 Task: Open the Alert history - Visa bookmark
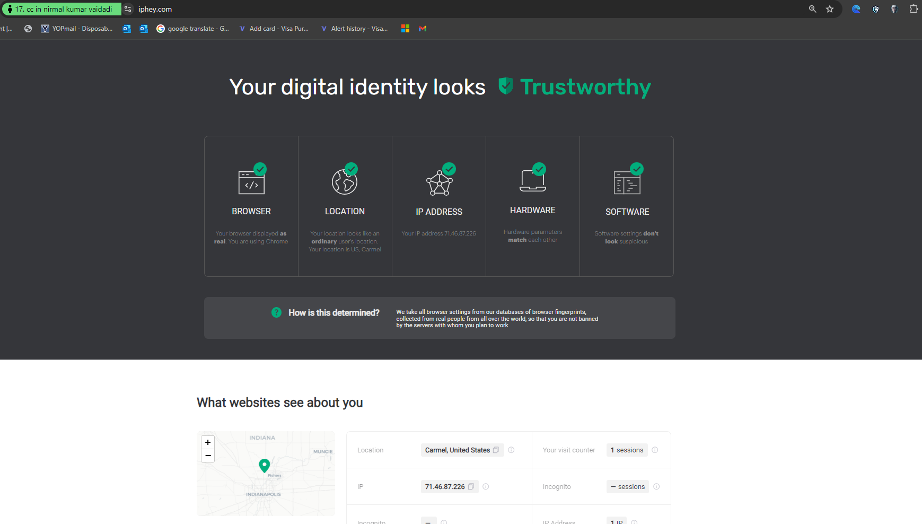(354, 29)
